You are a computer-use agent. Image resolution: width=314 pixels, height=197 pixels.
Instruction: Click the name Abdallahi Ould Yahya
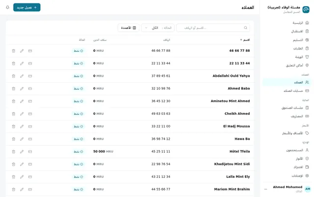pos(231,76)
